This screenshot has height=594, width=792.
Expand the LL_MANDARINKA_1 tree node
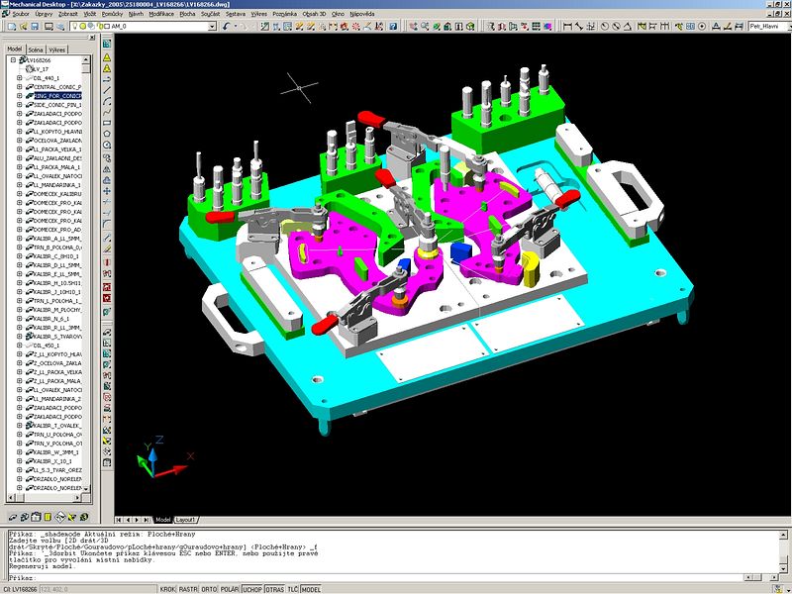coord(20,185)
